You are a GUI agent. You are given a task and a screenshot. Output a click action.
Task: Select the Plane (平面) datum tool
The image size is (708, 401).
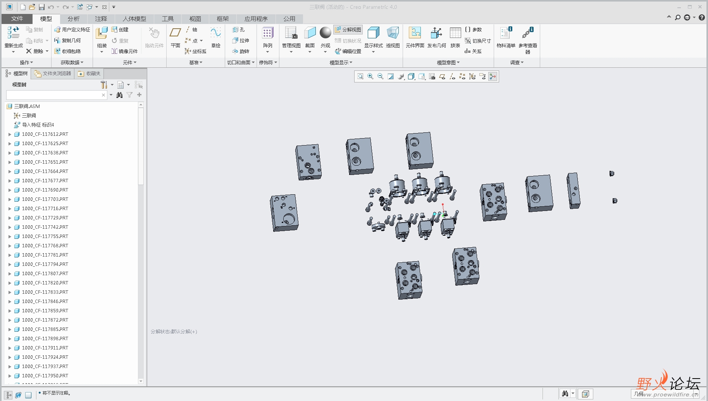tap(175, 33)
